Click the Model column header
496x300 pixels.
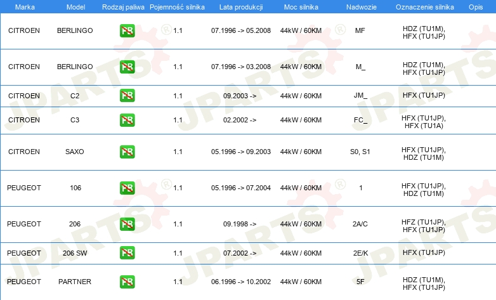(75, 7)
